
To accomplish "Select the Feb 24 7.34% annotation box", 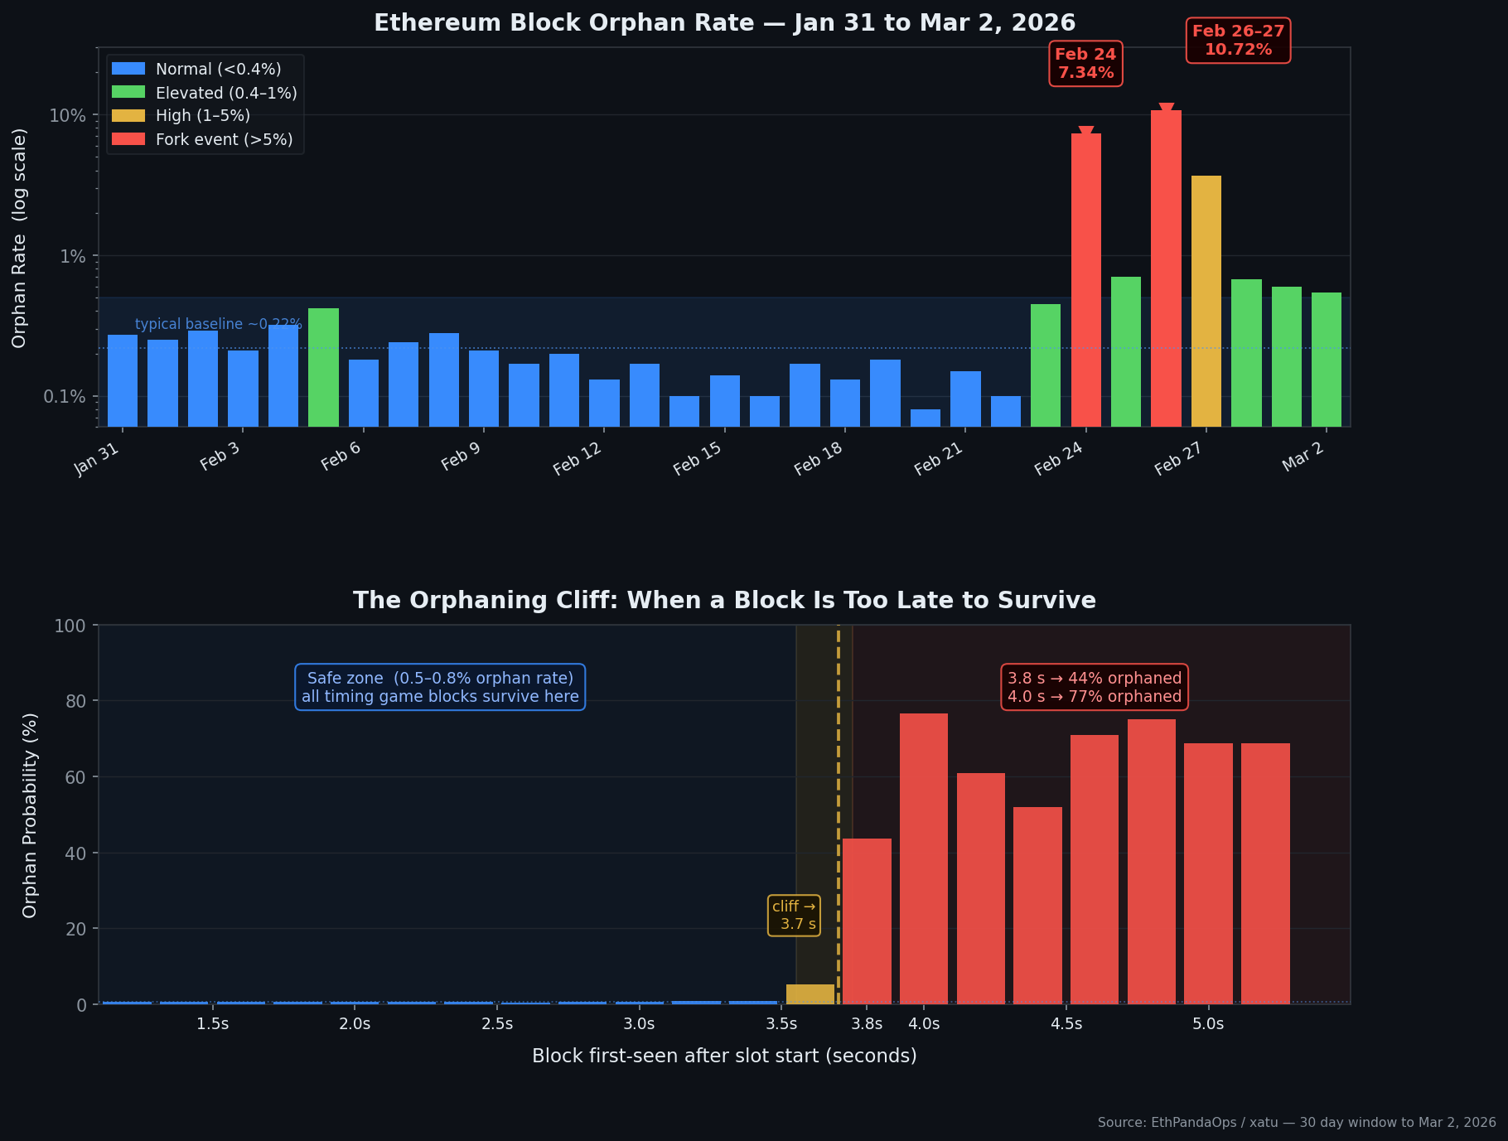I will [x=1085, y=64].
